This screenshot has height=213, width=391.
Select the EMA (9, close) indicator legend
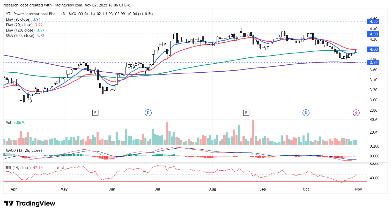(x=18, y=19)
